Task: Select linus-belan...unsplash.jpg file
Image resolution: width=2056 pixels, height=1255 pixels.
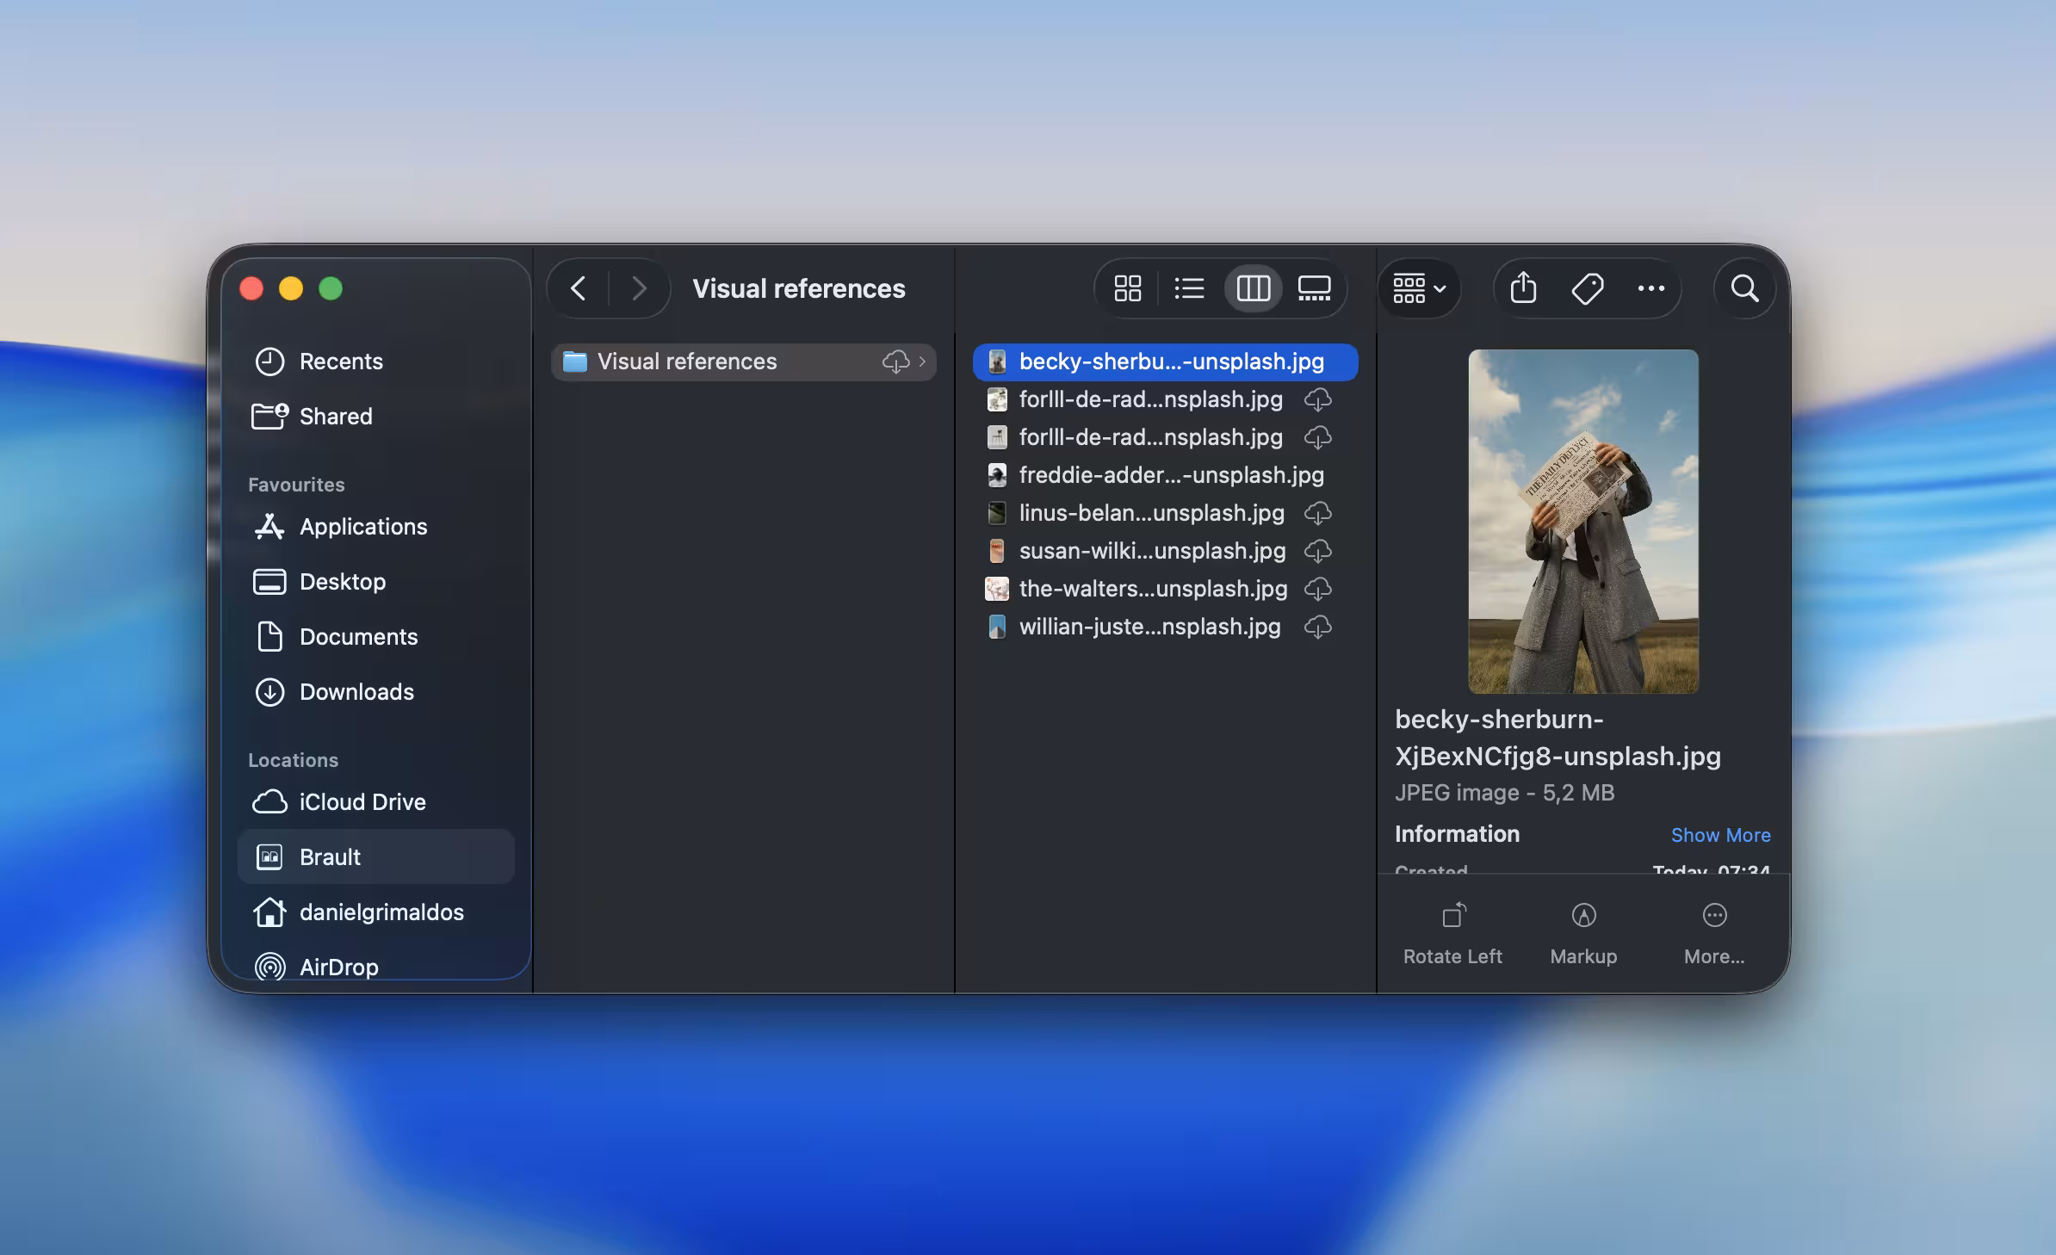Action: (x=1165, y=513)
